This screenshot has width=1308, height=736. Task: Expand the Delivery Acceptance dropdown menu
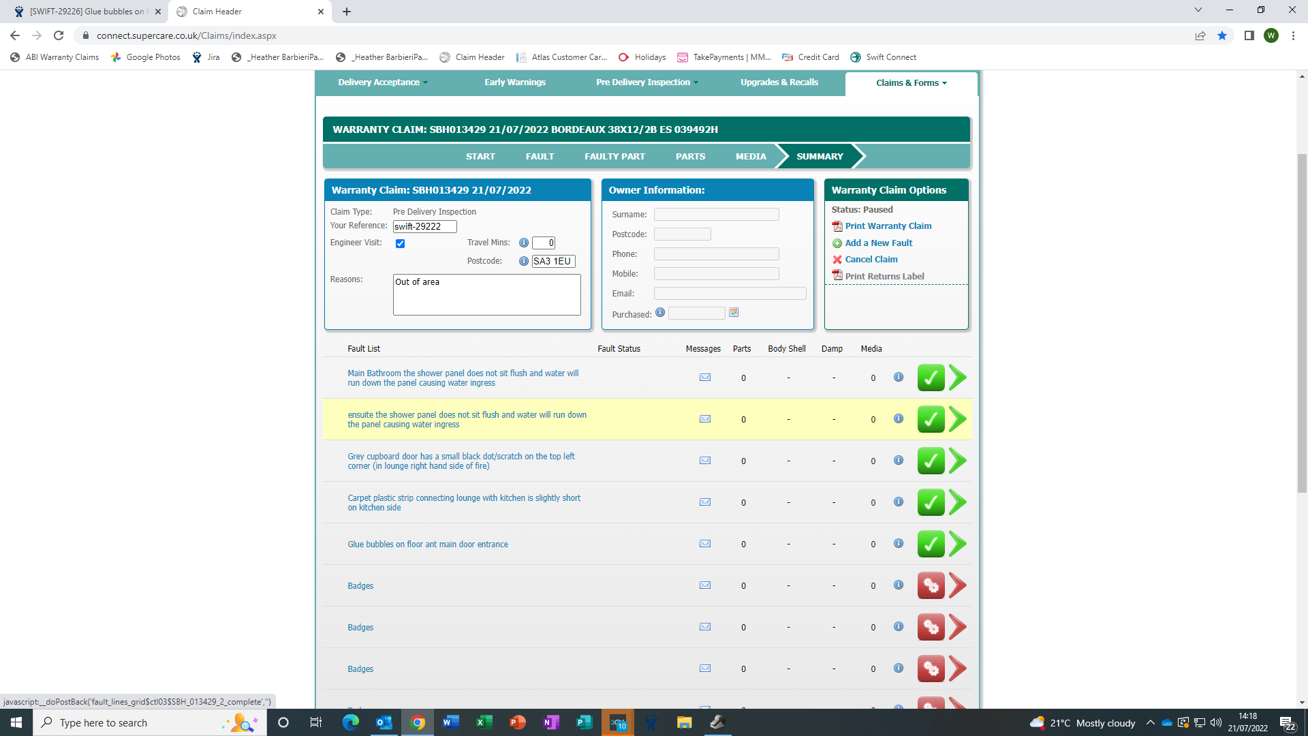tap(383, 82)
